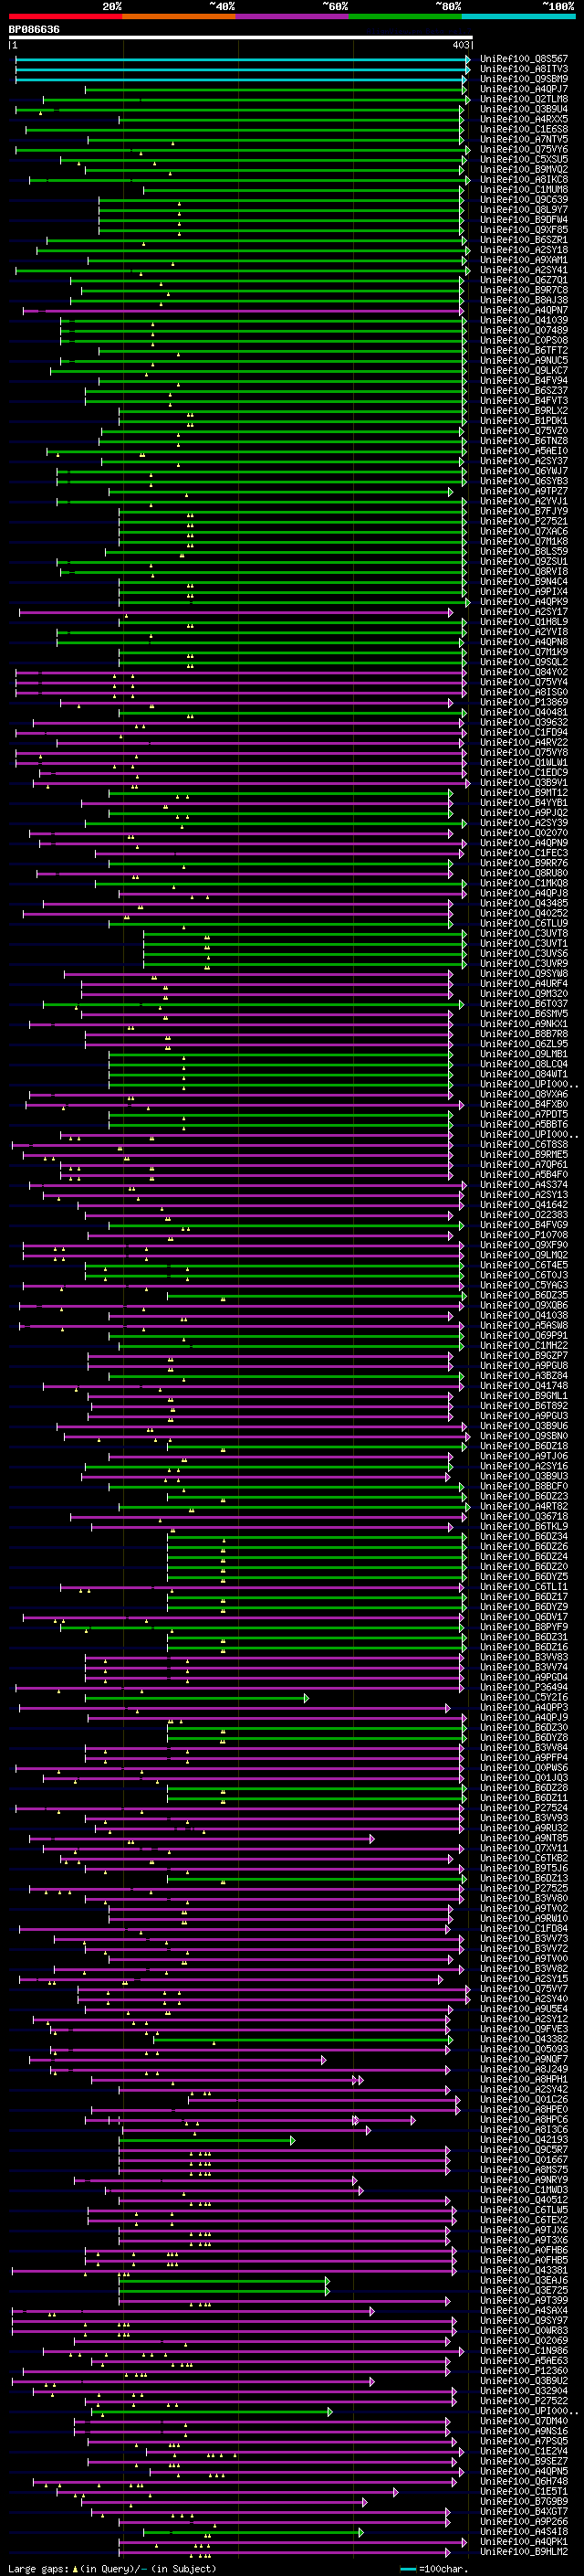Image resolution: width=584 pixels, height=2576 pixels.
Task: Select the UniRef100_Q75VY6 label
Action: tap(524, 149)
